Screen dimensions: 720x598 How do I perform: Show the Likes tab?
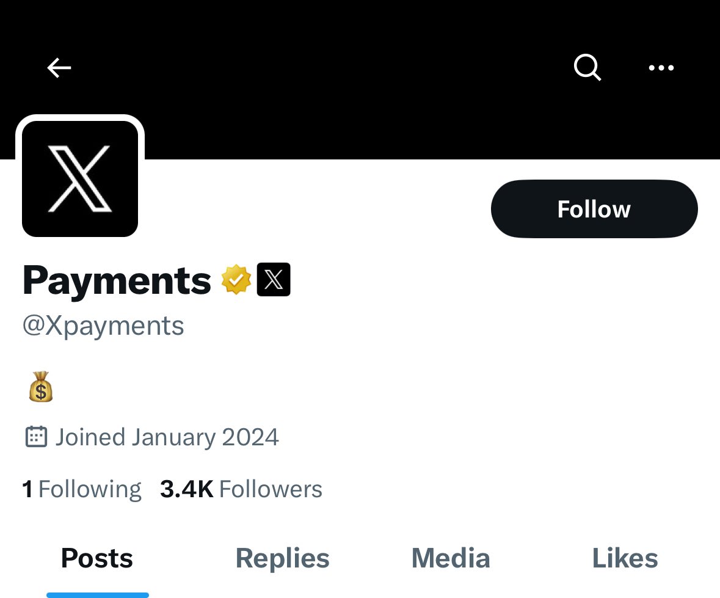pyautogui.click(x=625, y=558)
